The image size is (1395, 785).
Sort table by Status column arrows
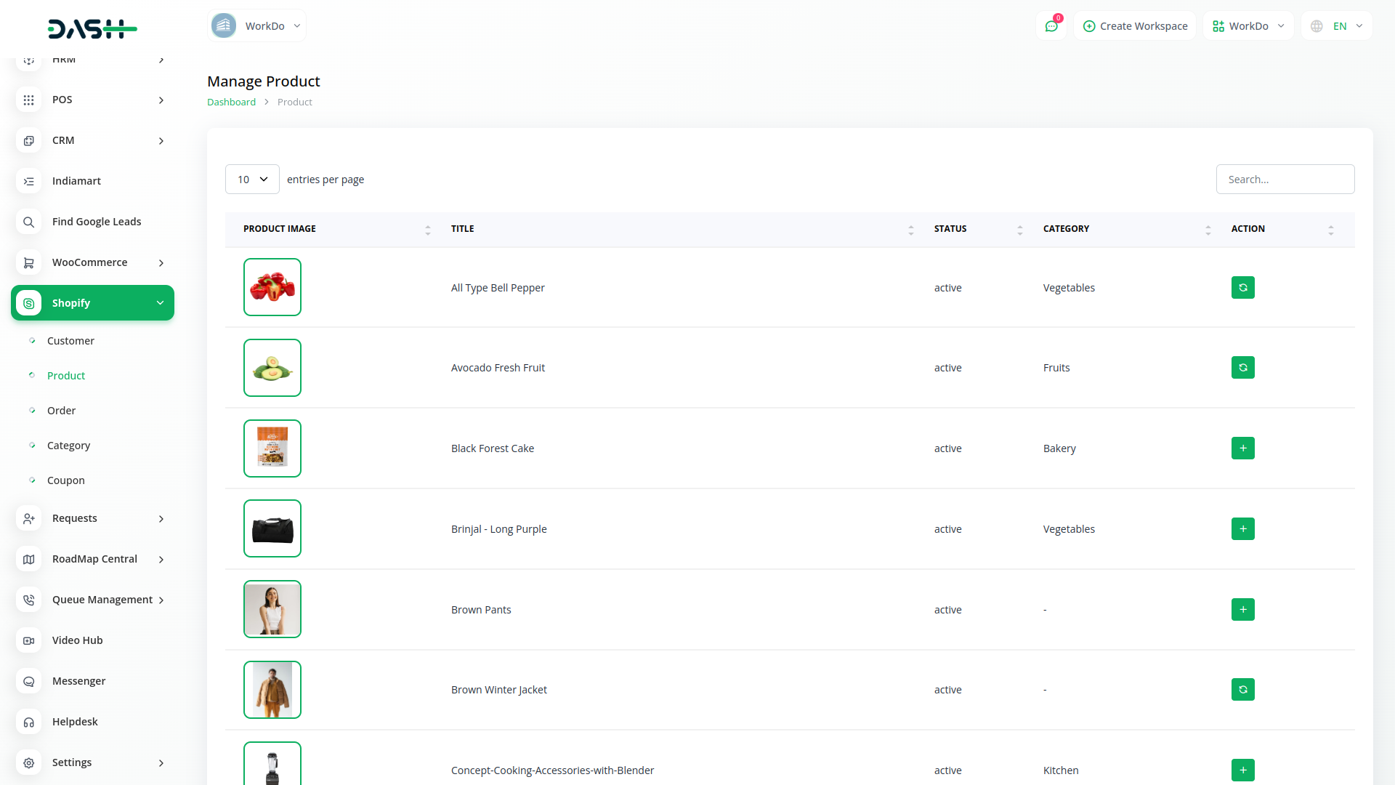coord(1019,230)
